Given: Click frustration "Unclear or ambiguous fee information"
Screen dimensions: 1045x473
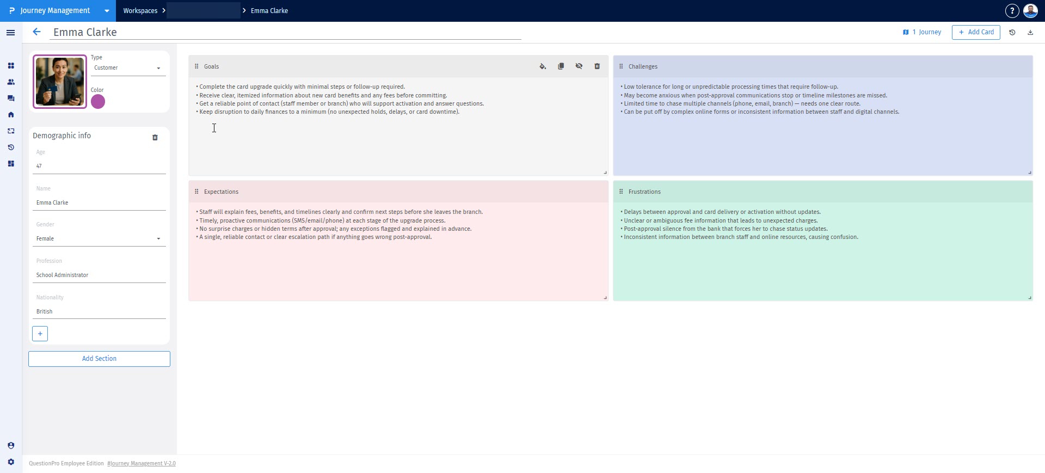Looking at the screenshot, I should [719, 220].
